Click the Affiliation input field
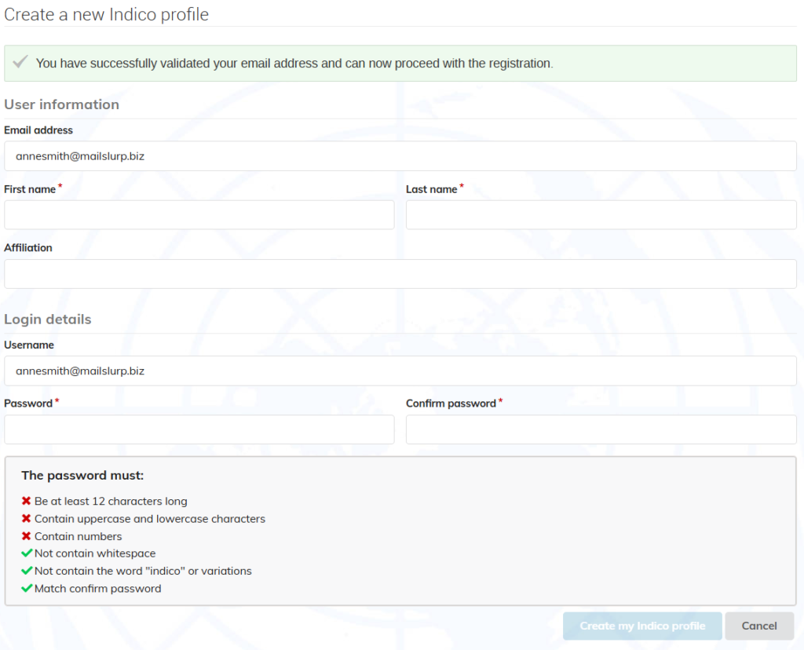804x650 pixels. (400, 274)
